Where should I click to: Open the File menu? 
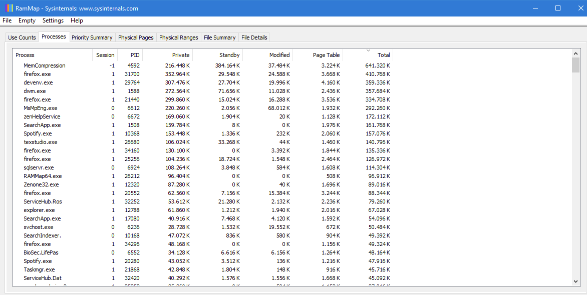click(7, 20)
